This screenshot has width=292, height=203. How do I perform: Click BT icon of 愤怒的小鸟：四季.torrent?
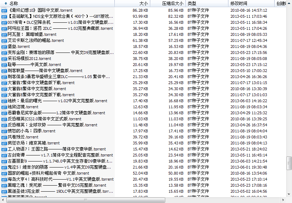coord(4,131)
